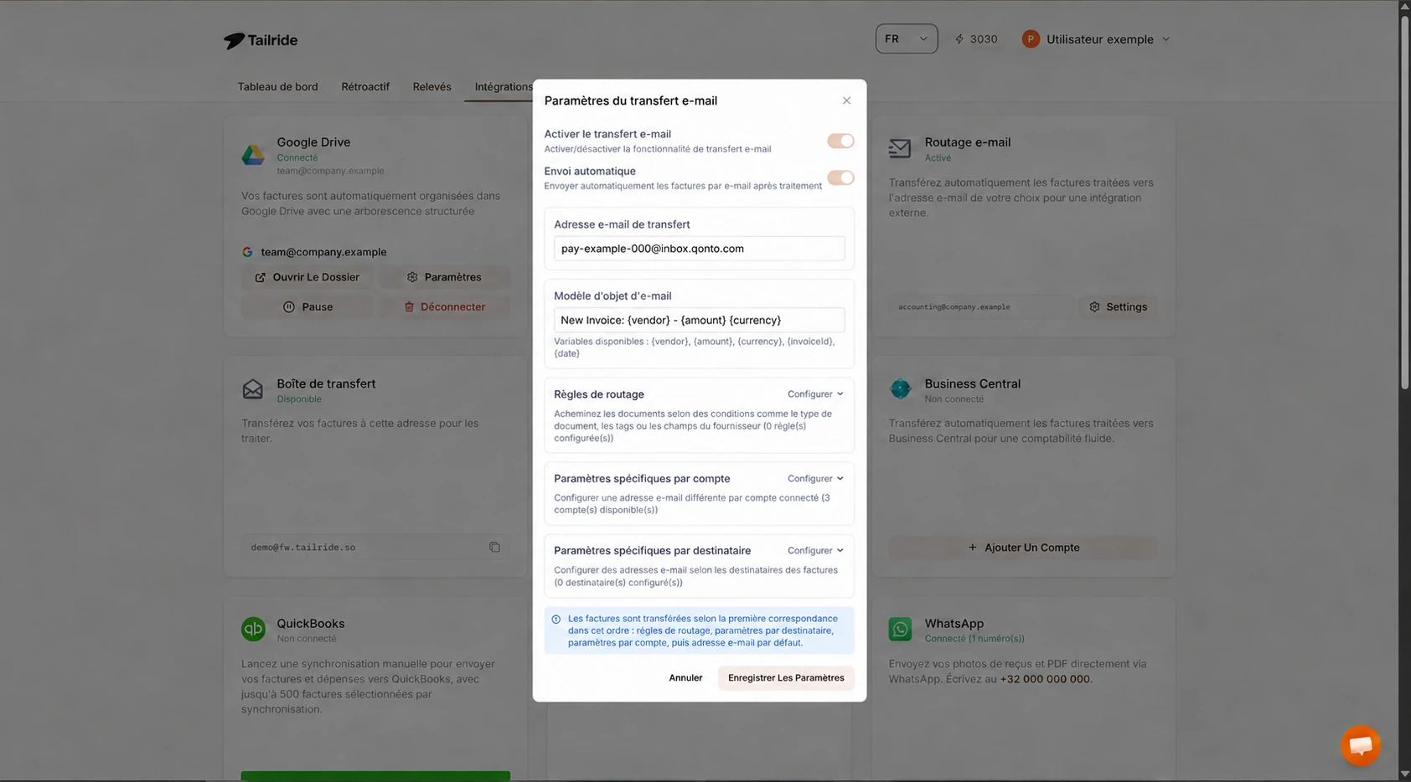Image resolution: width=1411 pixels, height=782 pixels.
Task: Click the lightning credits icon beside 3030
Action: [x=959, y=39]
